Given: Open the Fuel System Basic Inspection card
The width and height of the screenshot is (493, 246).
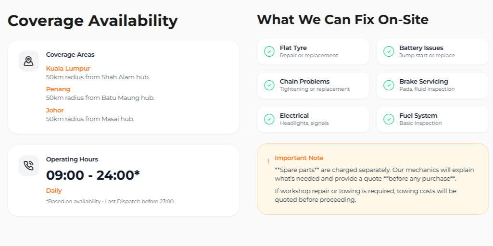Looking at the screenshot, I should coord(432,119).
